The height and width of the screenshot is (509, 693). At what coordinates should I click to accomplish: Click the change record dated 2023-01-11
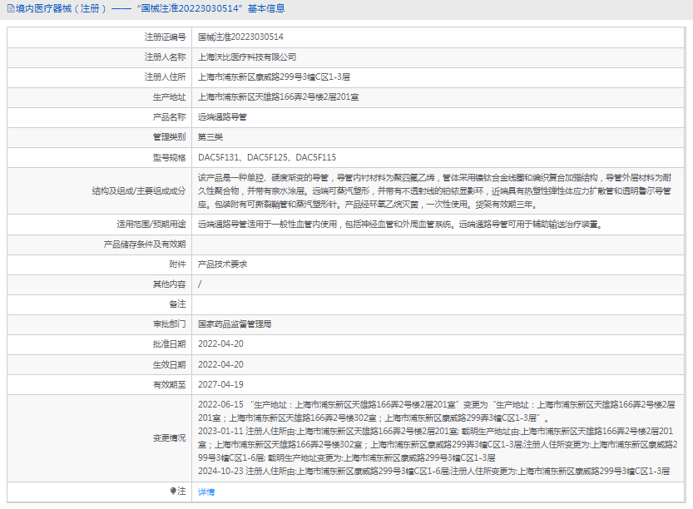coord(438,444)
